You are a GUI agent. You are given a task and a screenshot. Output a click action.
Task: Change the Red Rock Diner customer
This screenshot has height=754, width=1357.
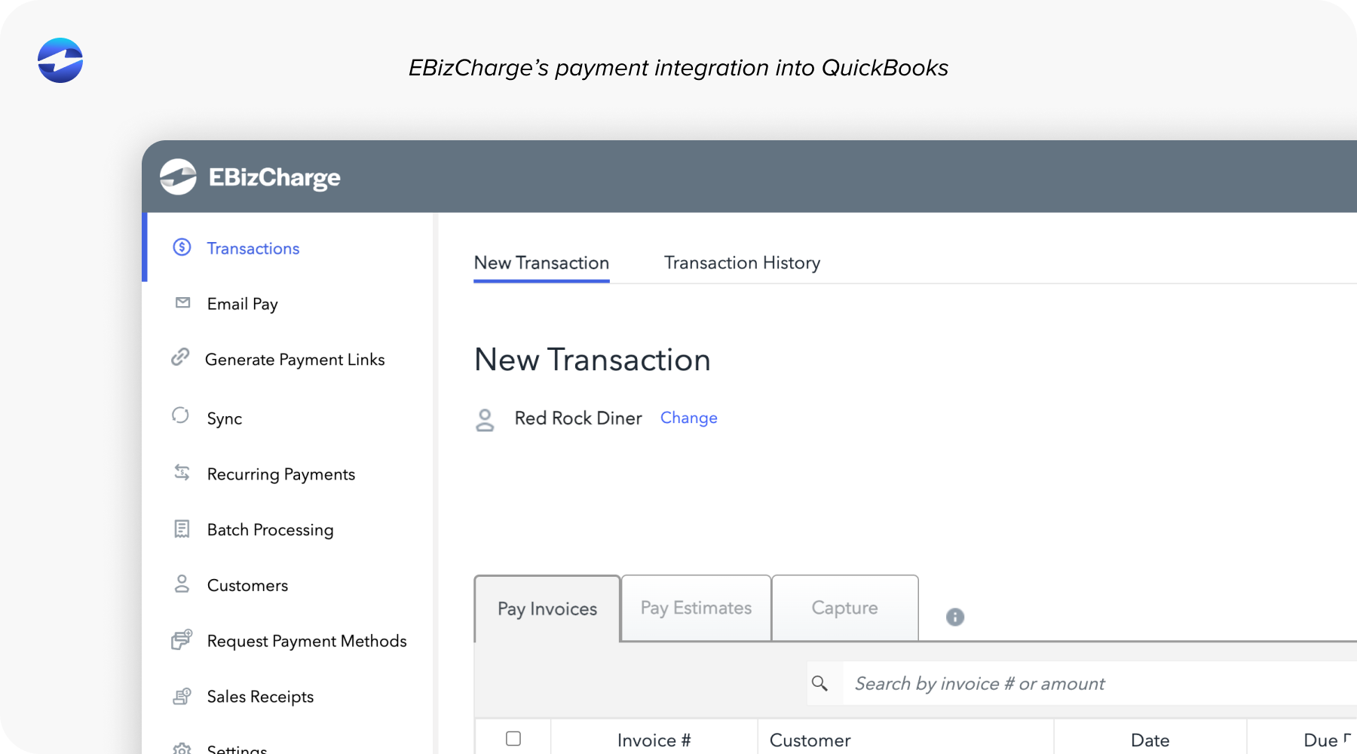[688, 418]
